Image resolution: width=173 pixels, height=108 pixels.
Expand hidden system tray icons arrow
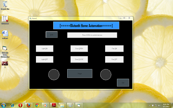point(149,106)
